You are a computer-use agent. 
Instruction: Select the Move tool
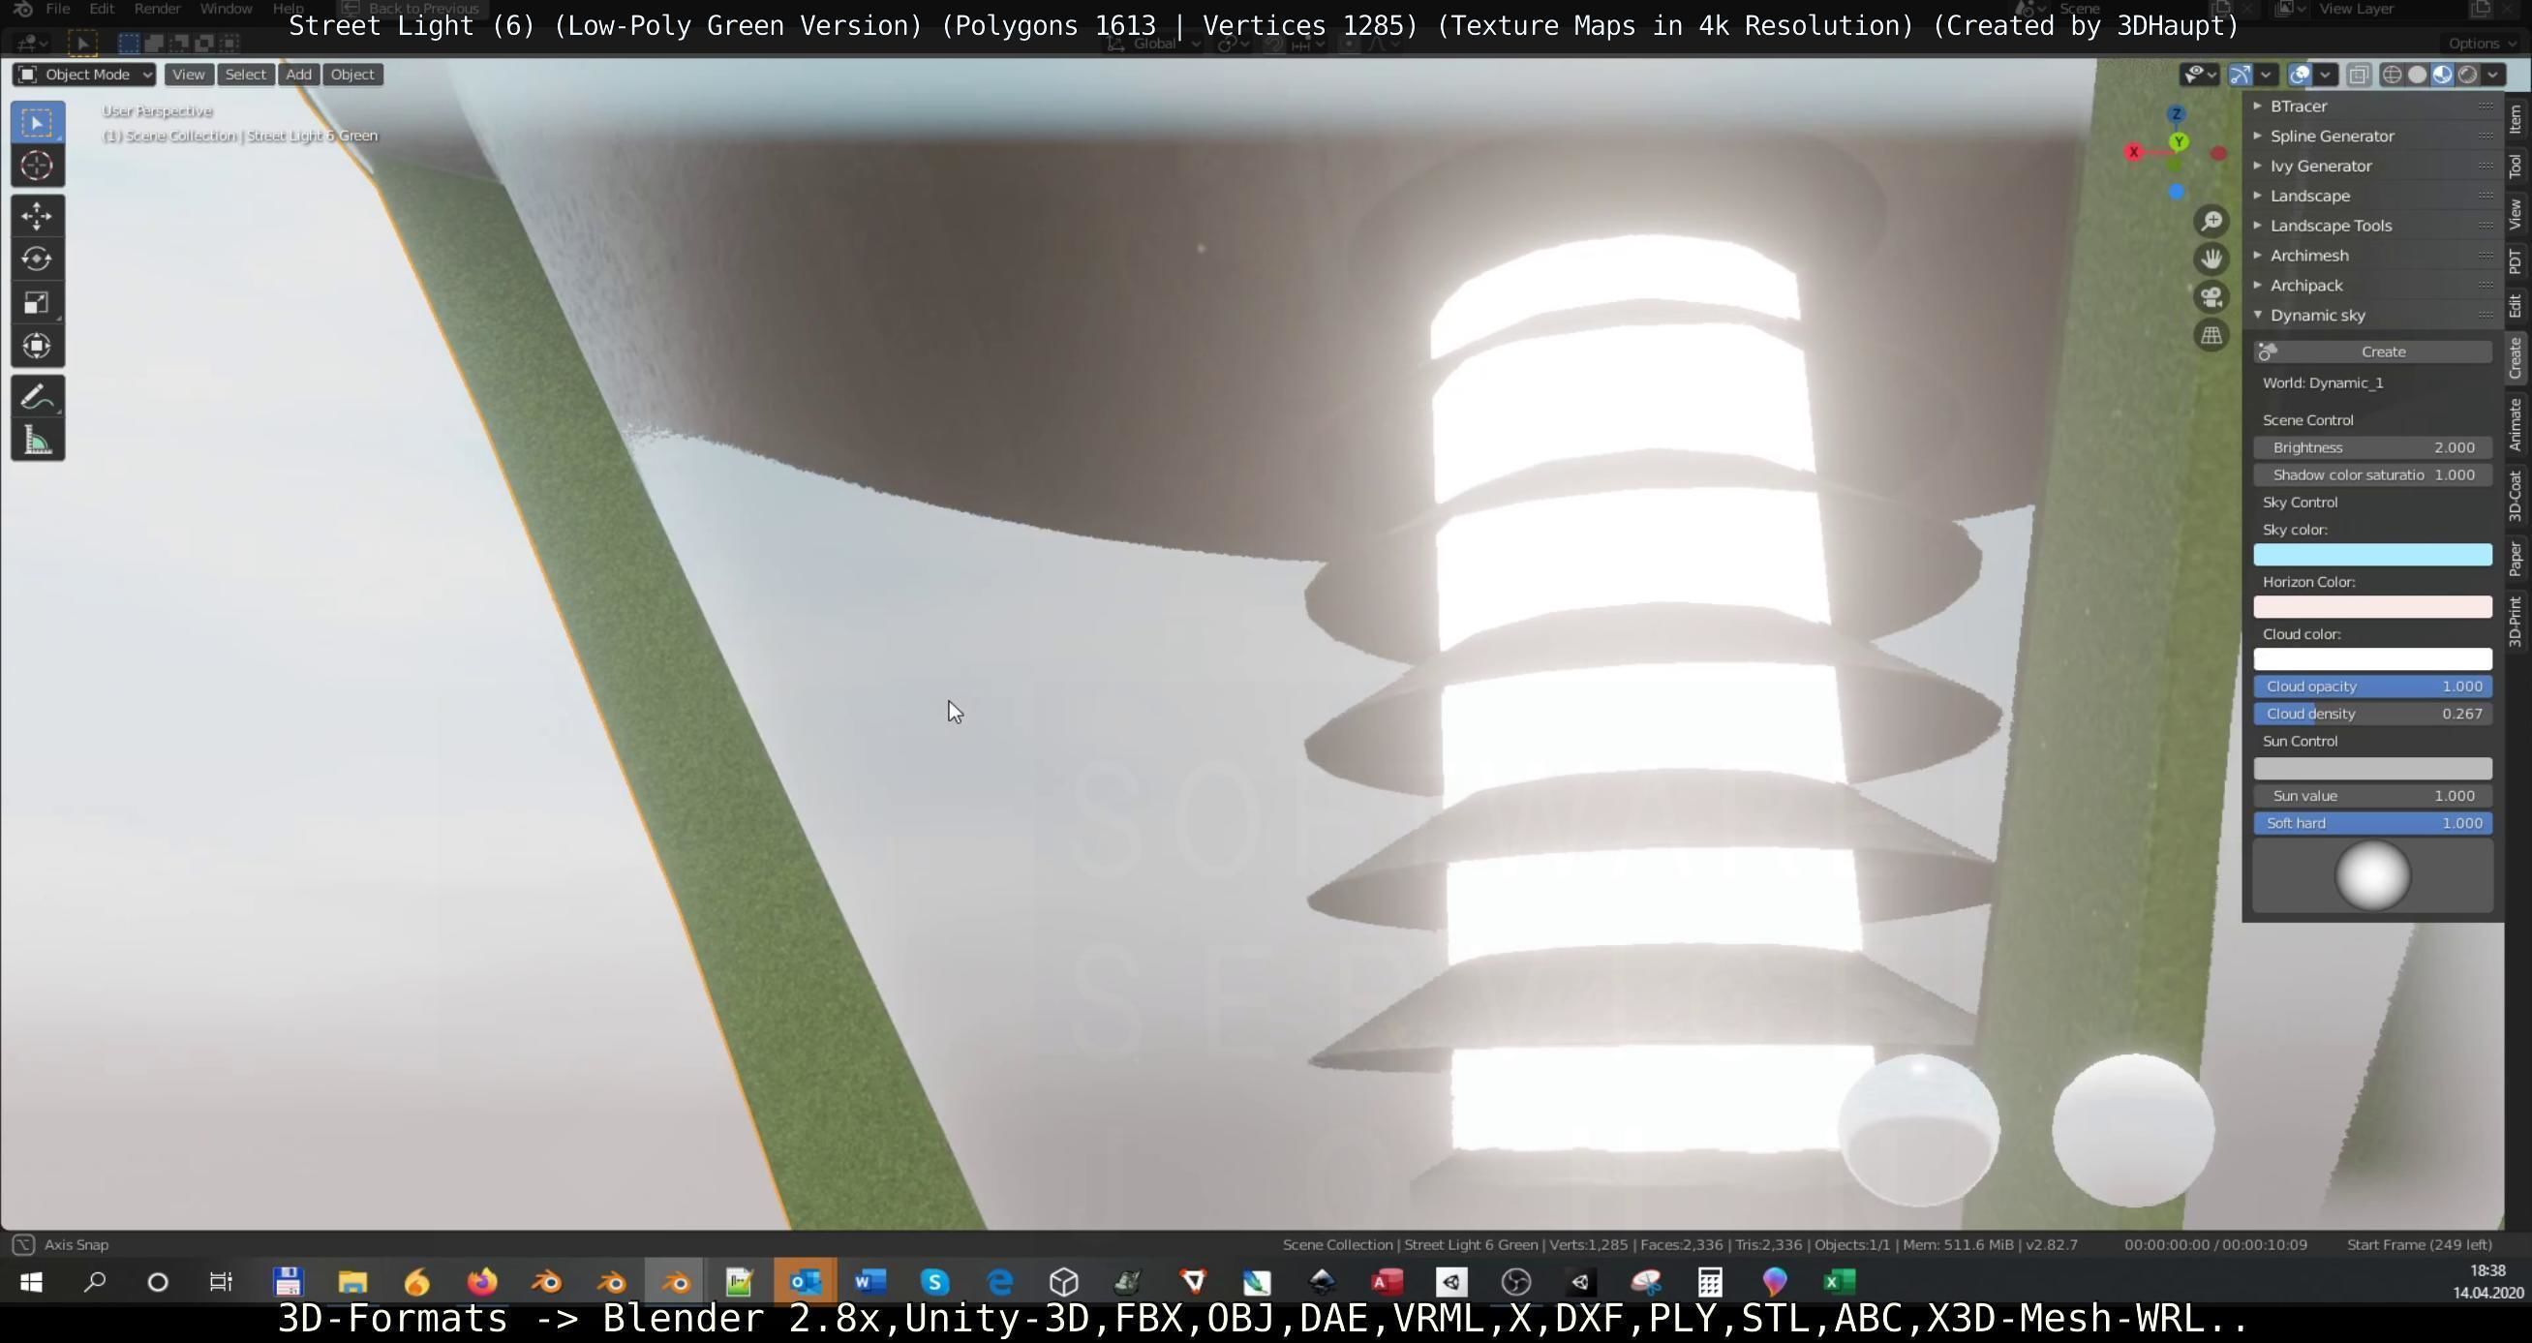point(38,215)
